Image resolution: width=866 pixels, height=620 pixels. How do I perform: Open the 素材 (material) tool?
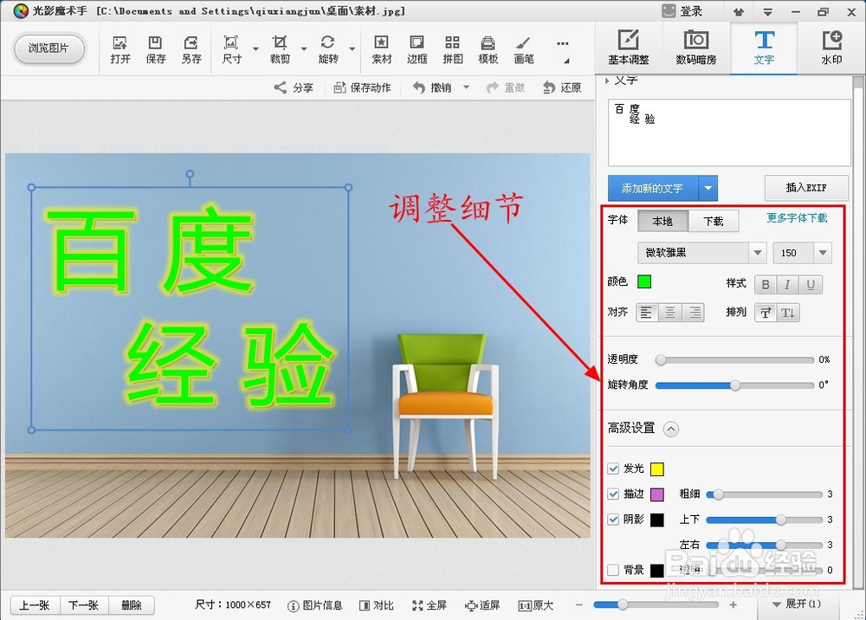pos(381,49)
